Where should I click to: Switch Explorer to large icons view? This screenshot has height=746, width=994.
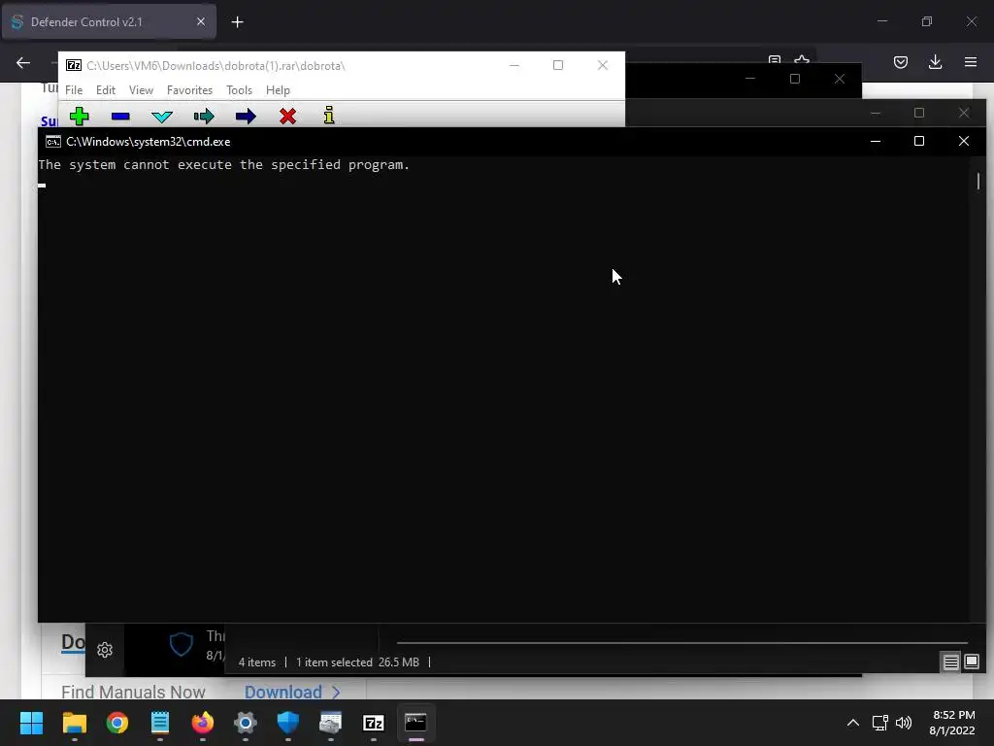click(x=971, y=662)
